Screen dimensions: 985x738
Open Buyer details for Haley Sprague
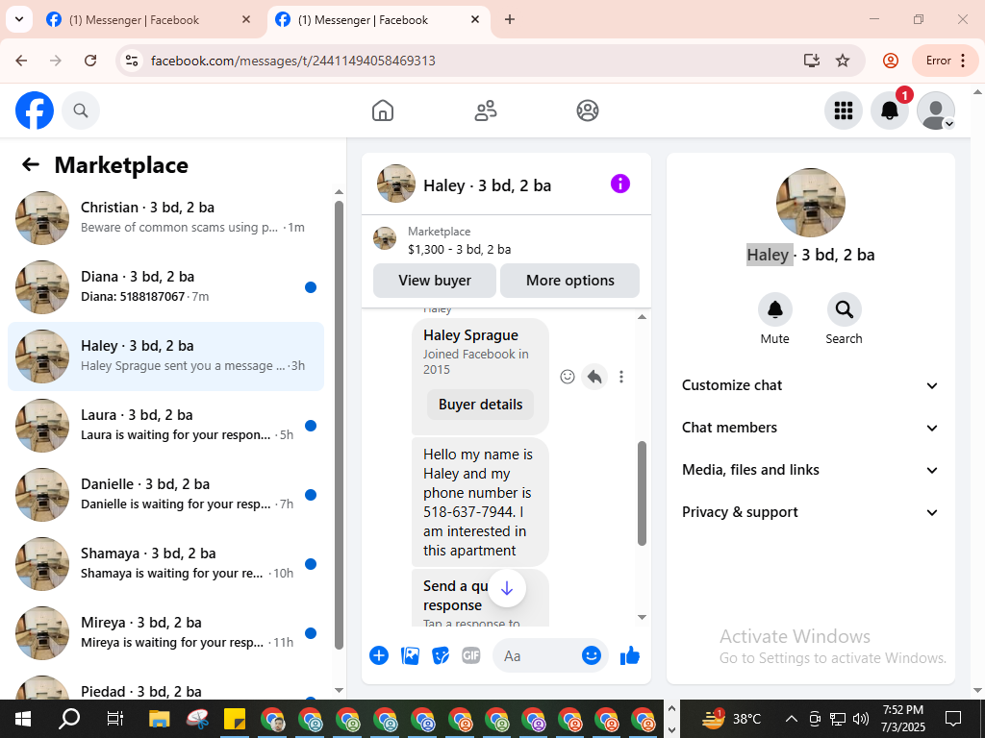481,405
